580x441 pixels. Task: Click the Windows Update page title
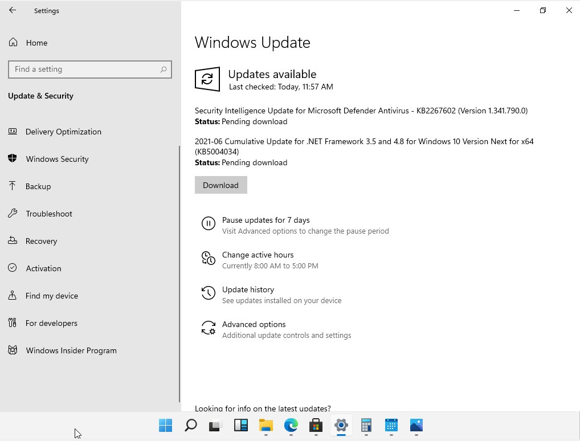pos(252,43)
